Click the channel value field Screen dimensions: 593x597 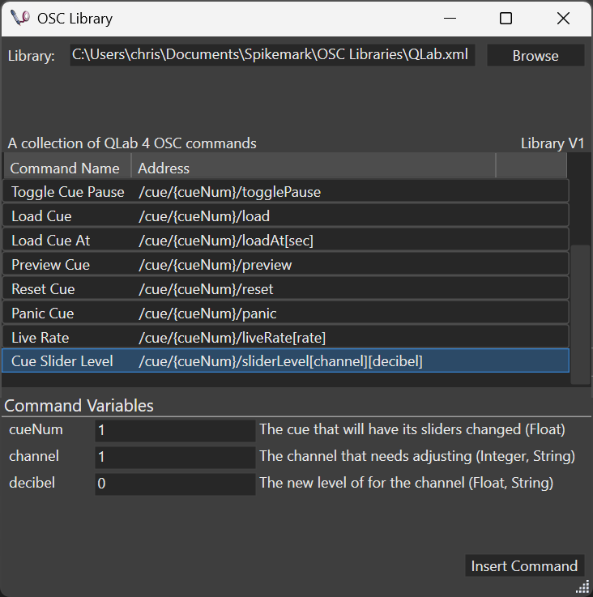coord(175,457)
